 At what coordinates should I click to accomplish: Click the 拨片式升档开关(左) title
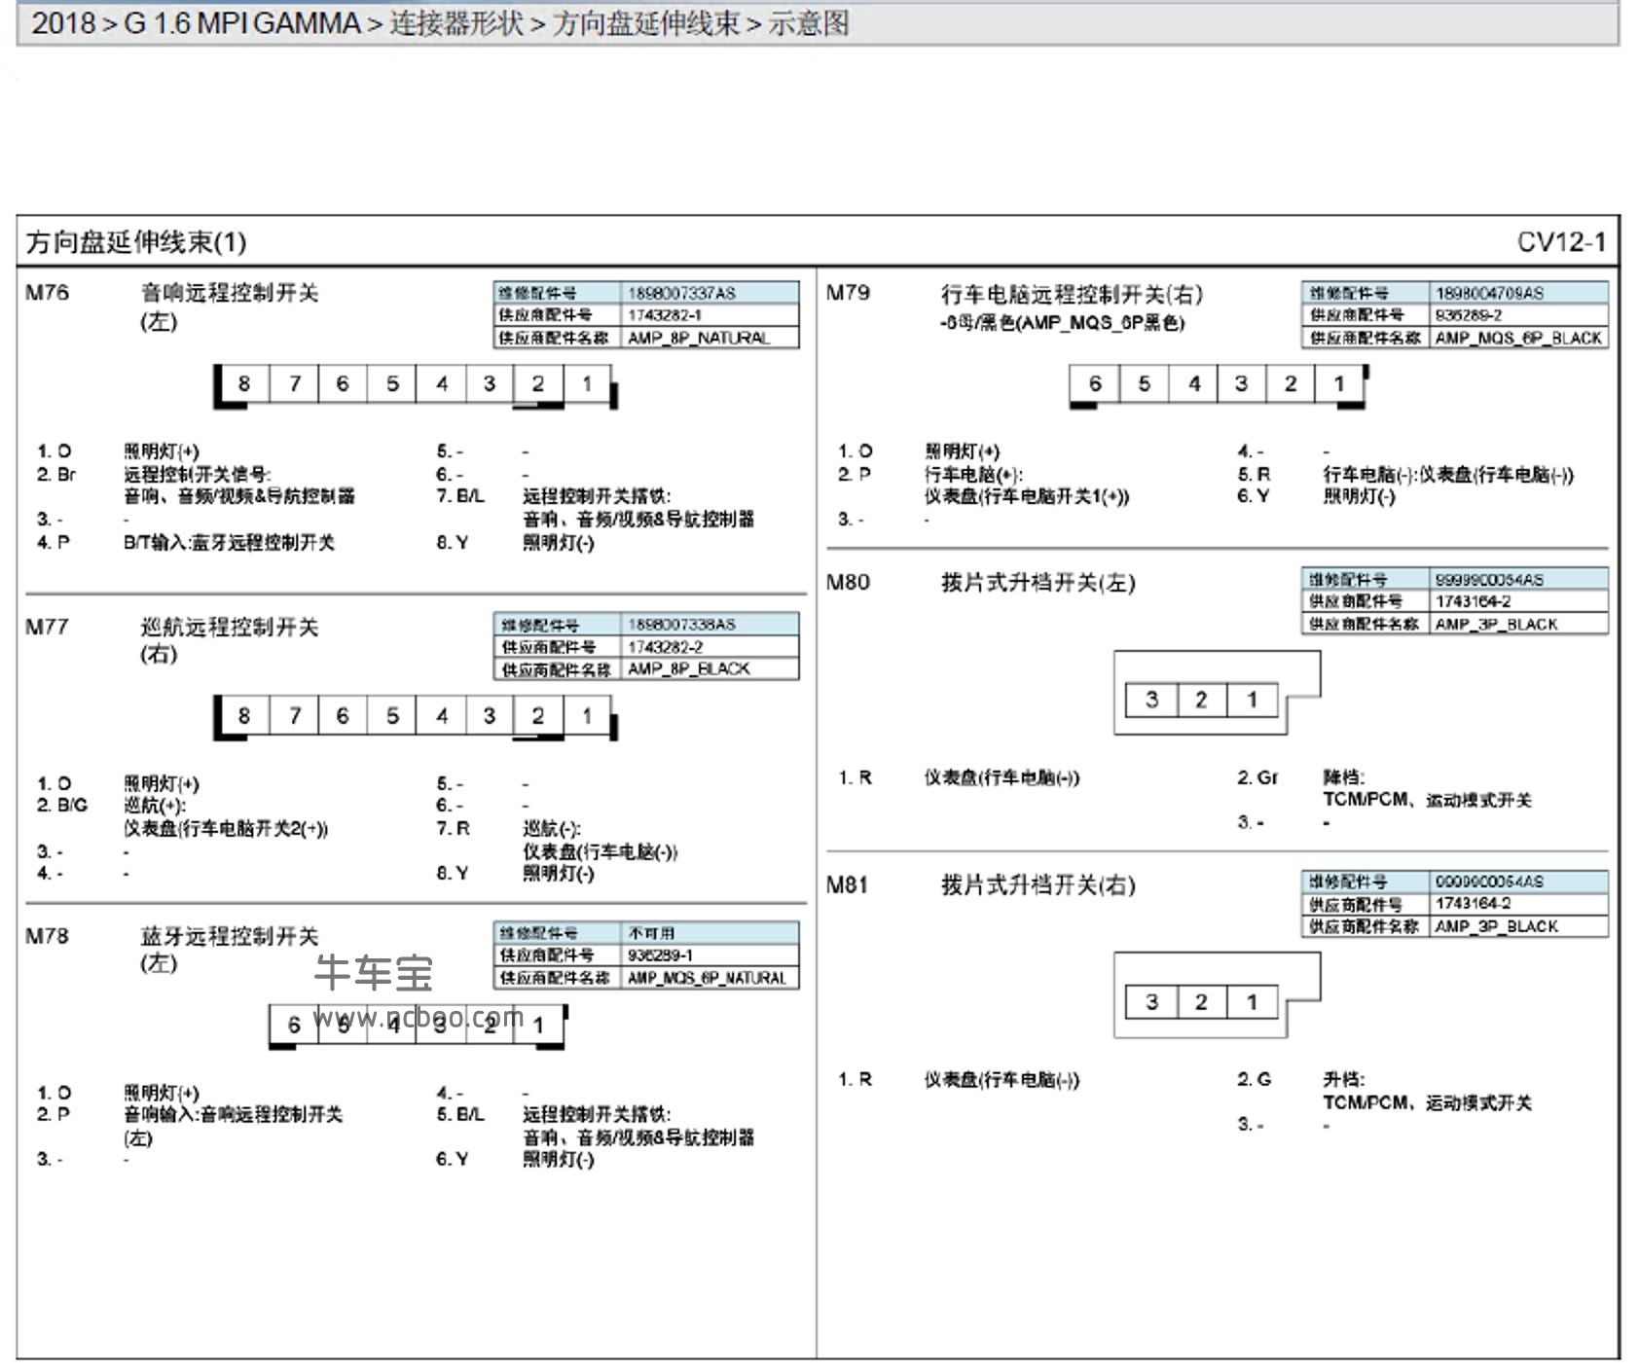[1038, 583]
